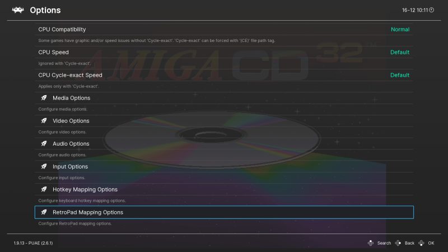Image resolution: width=448 pixels, height=252 pixels.
Task: Click the clock icon beside the time
Action: pyautogui.click(x=431, y=10)
